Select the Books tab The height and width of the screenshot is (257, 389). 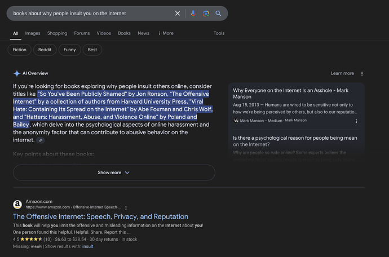point(124,33)
